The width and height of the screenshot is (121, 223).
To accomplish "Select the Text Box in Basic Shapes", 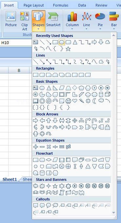I will [x=35, y=88].
